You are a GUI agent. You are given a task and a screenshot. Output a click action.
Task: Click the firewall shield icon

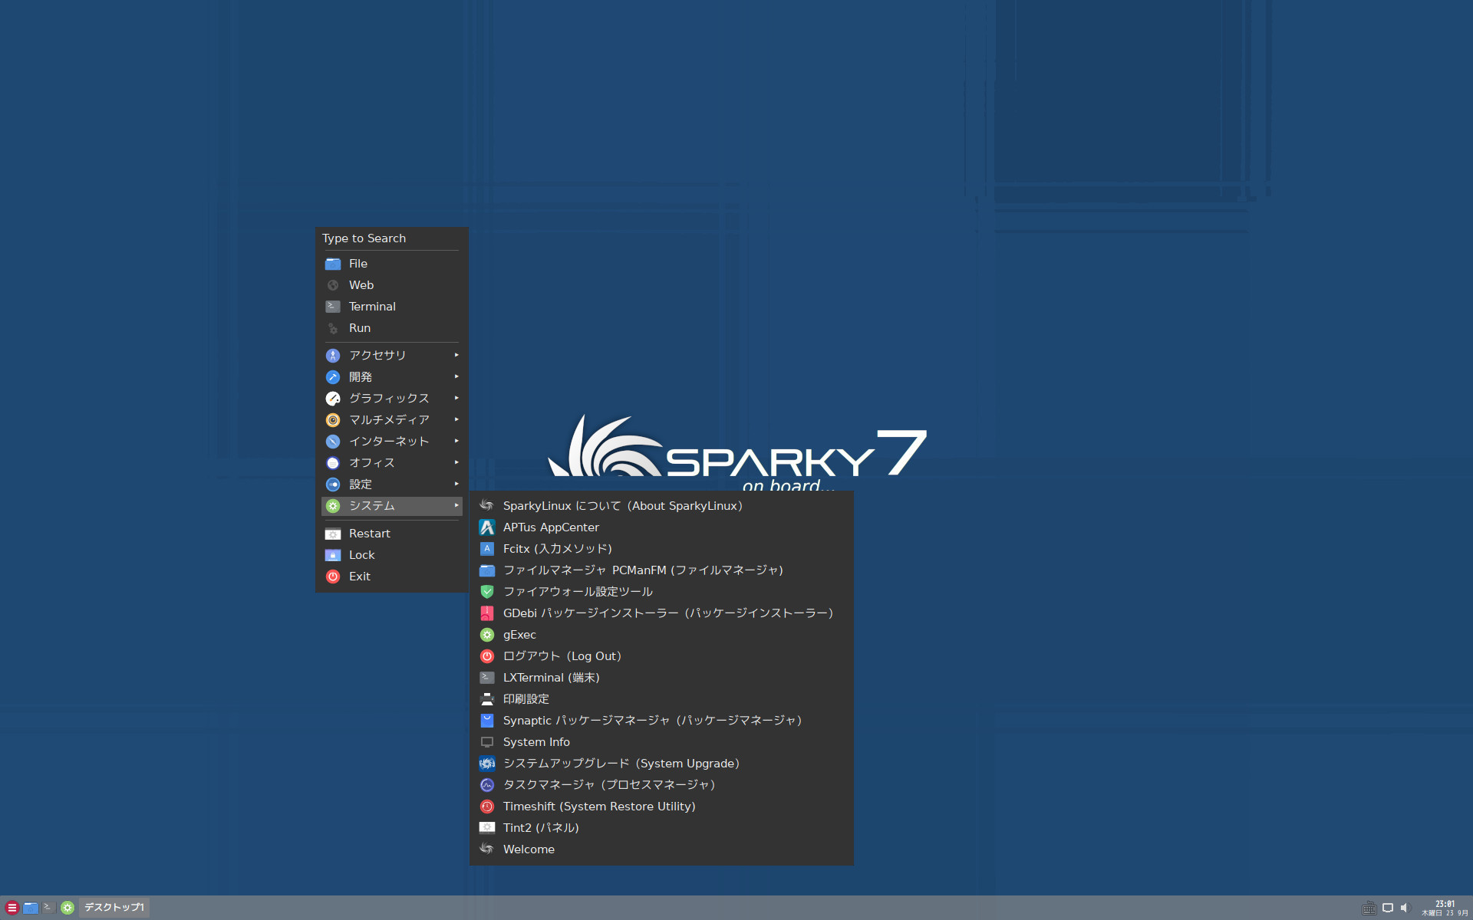click(x=487, y=592)
